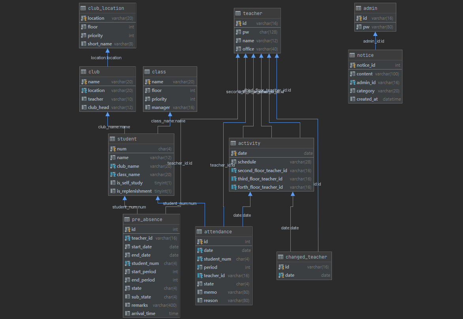Select the table grid icon of the activity table
The width and height of the screenshot is (463, 319).
click(x=232, y=143)
